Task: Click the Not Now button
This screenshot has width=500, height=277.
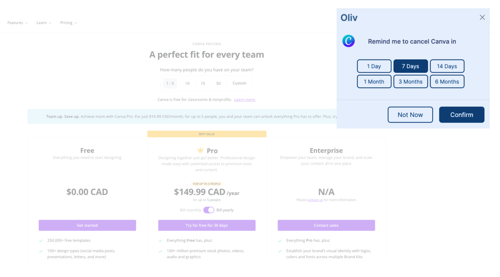Action: tap(410, 115)
